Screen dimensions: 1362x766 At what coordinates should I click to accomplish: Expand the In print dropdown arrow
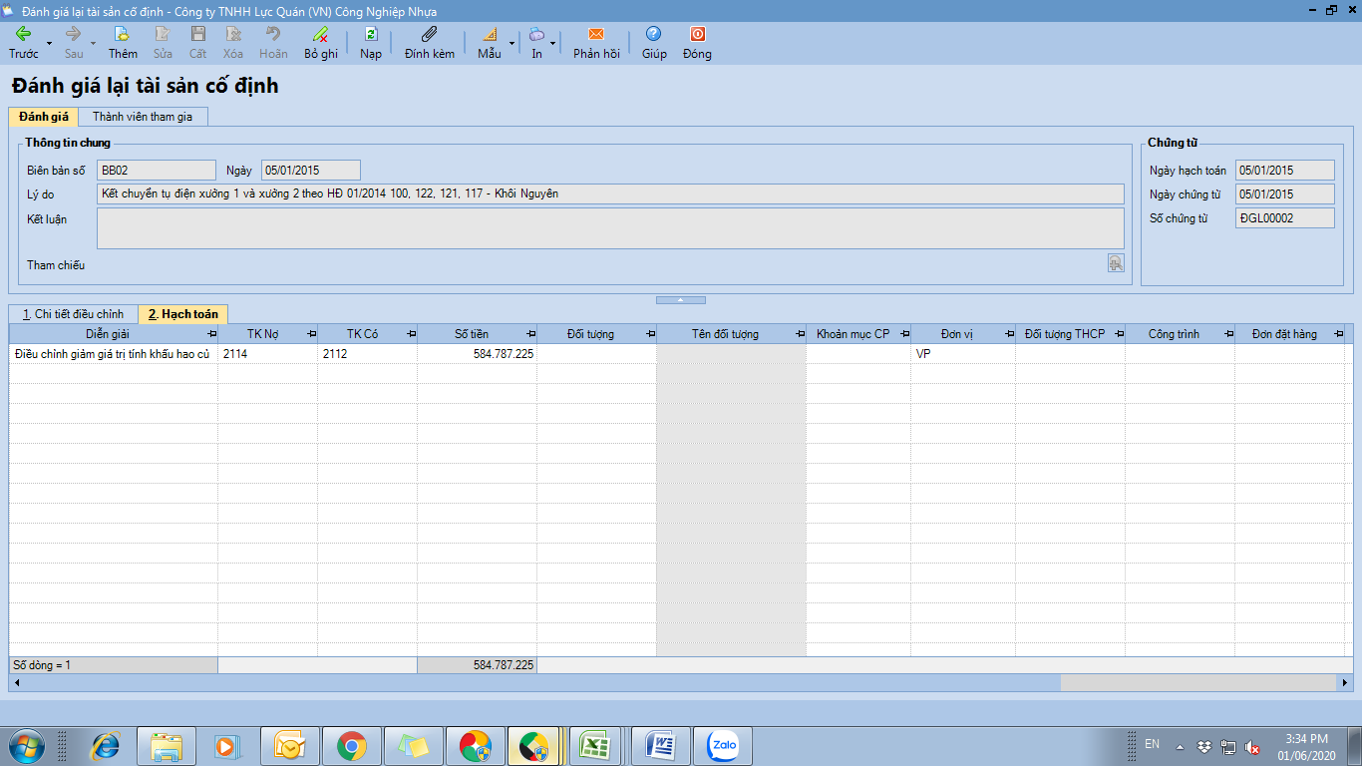pos(553,44)
